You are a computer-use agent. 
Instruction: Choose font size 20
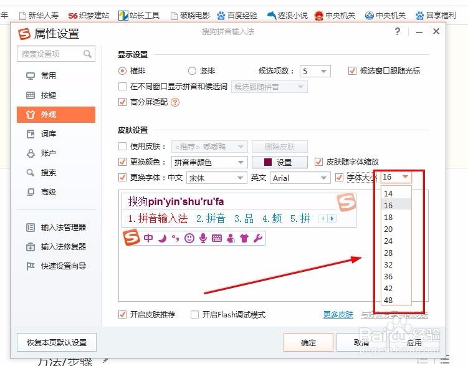point(396,229)
